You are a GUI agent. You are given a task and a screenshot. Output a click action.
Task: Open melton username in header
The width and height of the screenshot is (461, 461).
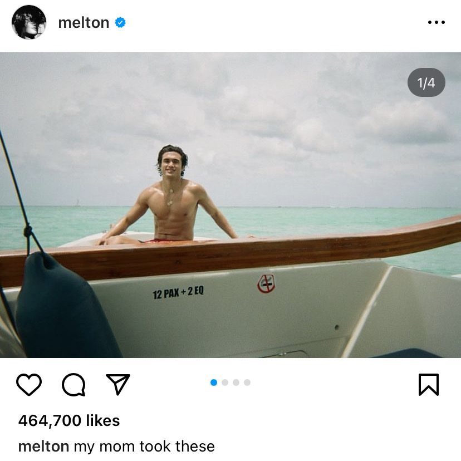click(84, 23)
